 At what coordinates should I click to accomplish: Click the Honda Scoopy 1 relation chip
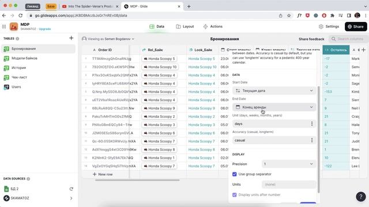point(159,158)
